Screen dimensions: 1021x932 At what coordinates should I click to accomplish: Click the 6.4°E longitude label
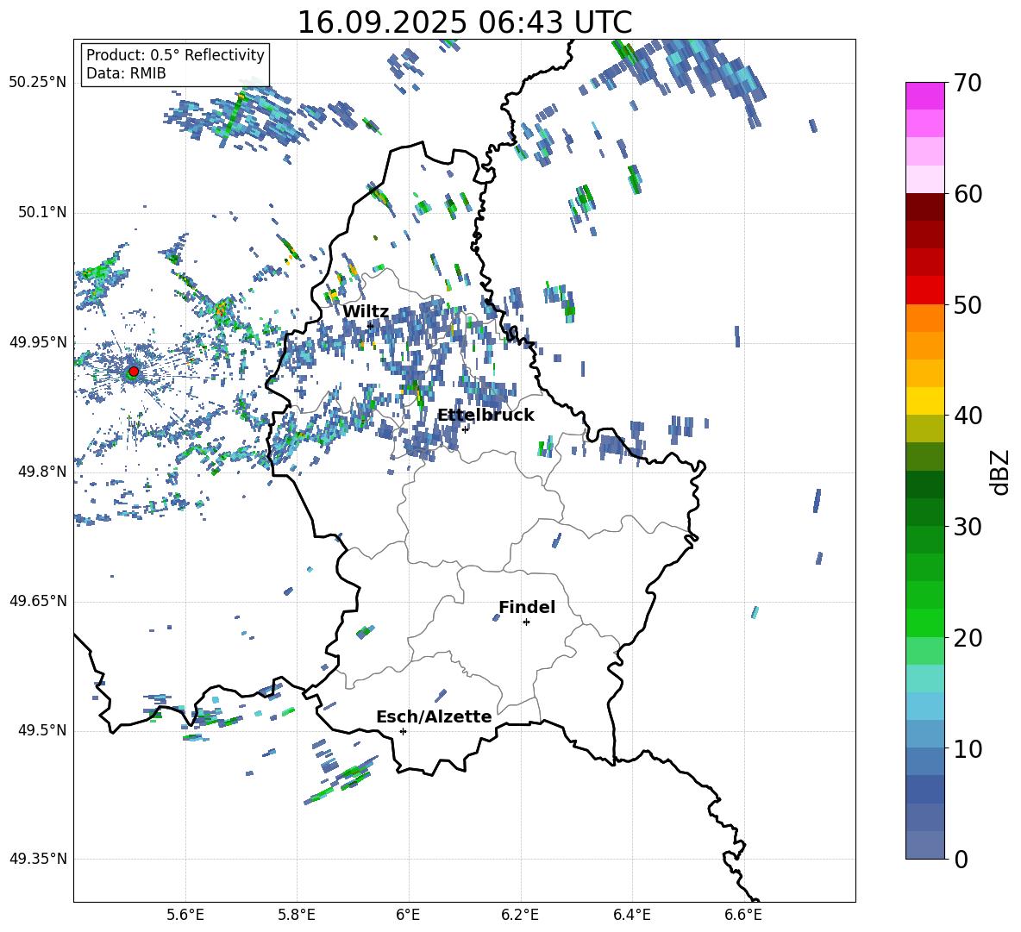tap(631, 916)
